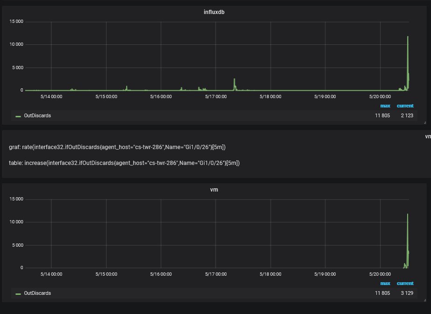
Task: Sort influxdb legend by max column
Action: pyautogui.click(x=385, y=106)
